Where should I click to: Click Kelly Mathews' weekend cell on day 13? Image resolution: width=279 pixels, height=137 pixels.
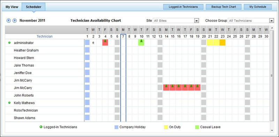(x=160, y=102)
